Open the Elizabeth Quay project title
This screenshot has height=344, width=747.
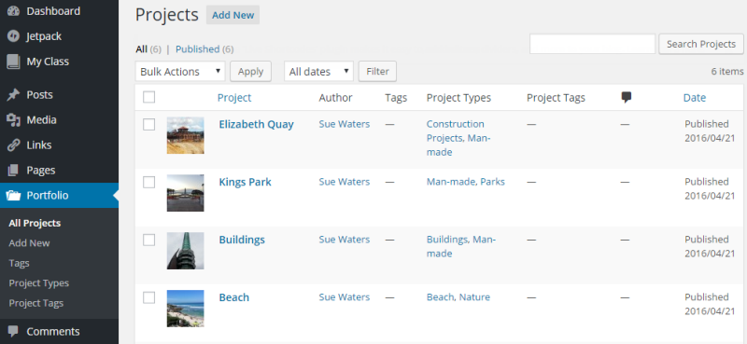click(256, 124)
